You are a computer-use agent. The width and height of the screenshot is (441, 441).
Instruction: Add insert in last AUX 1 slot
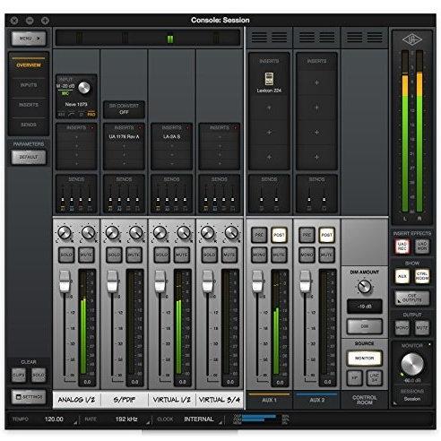click(269, 157)
